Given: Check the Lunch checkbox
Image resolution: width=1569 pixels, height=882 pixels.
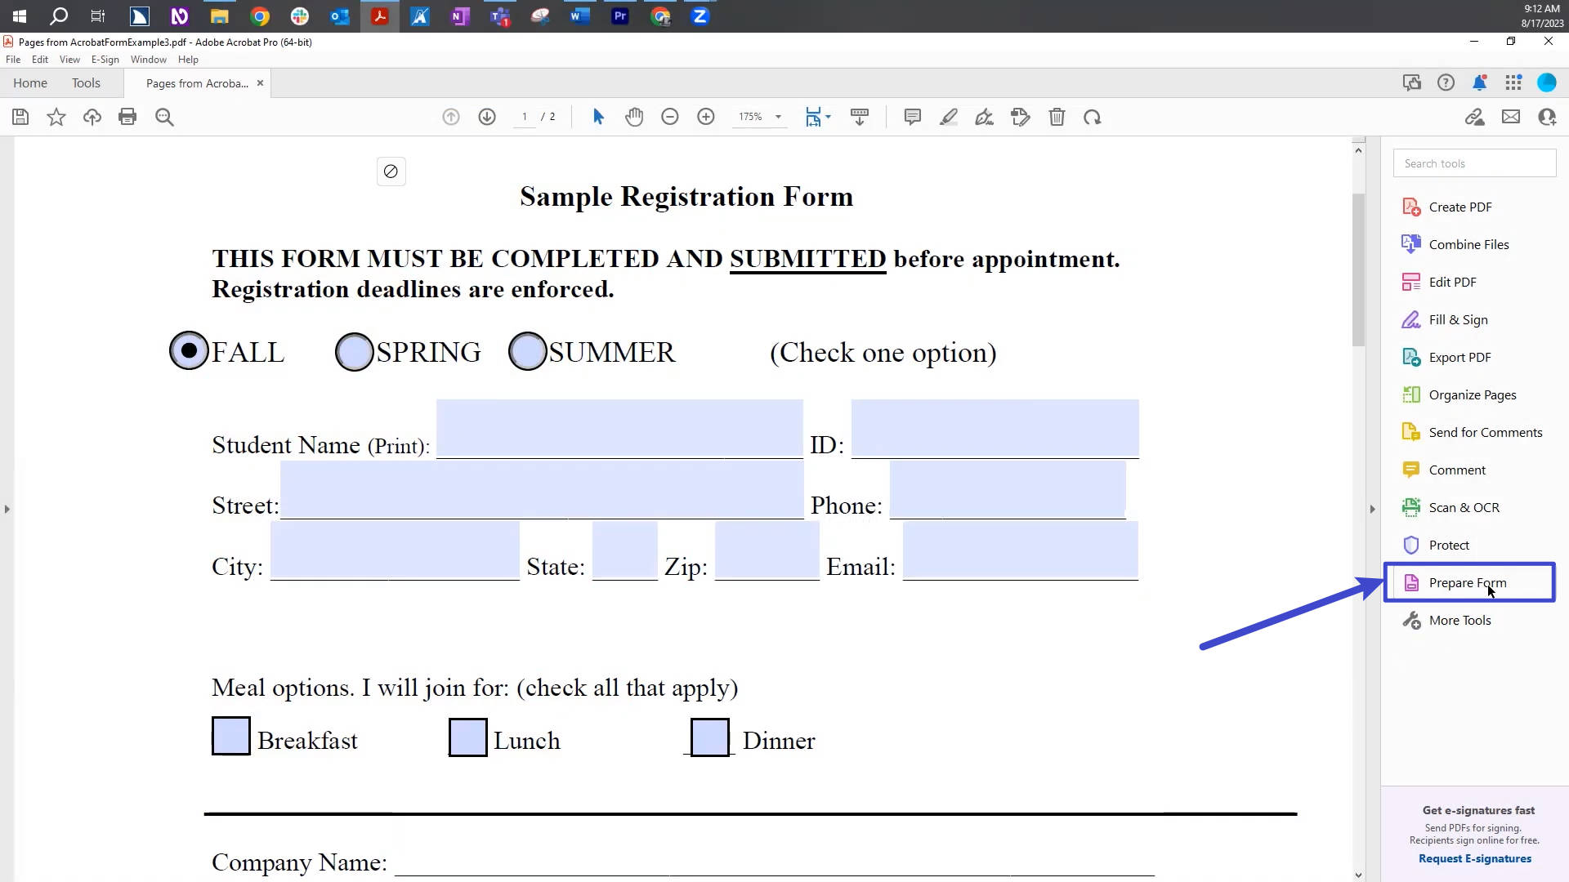Looking at the screenshot, I should [x=468, y=737].
